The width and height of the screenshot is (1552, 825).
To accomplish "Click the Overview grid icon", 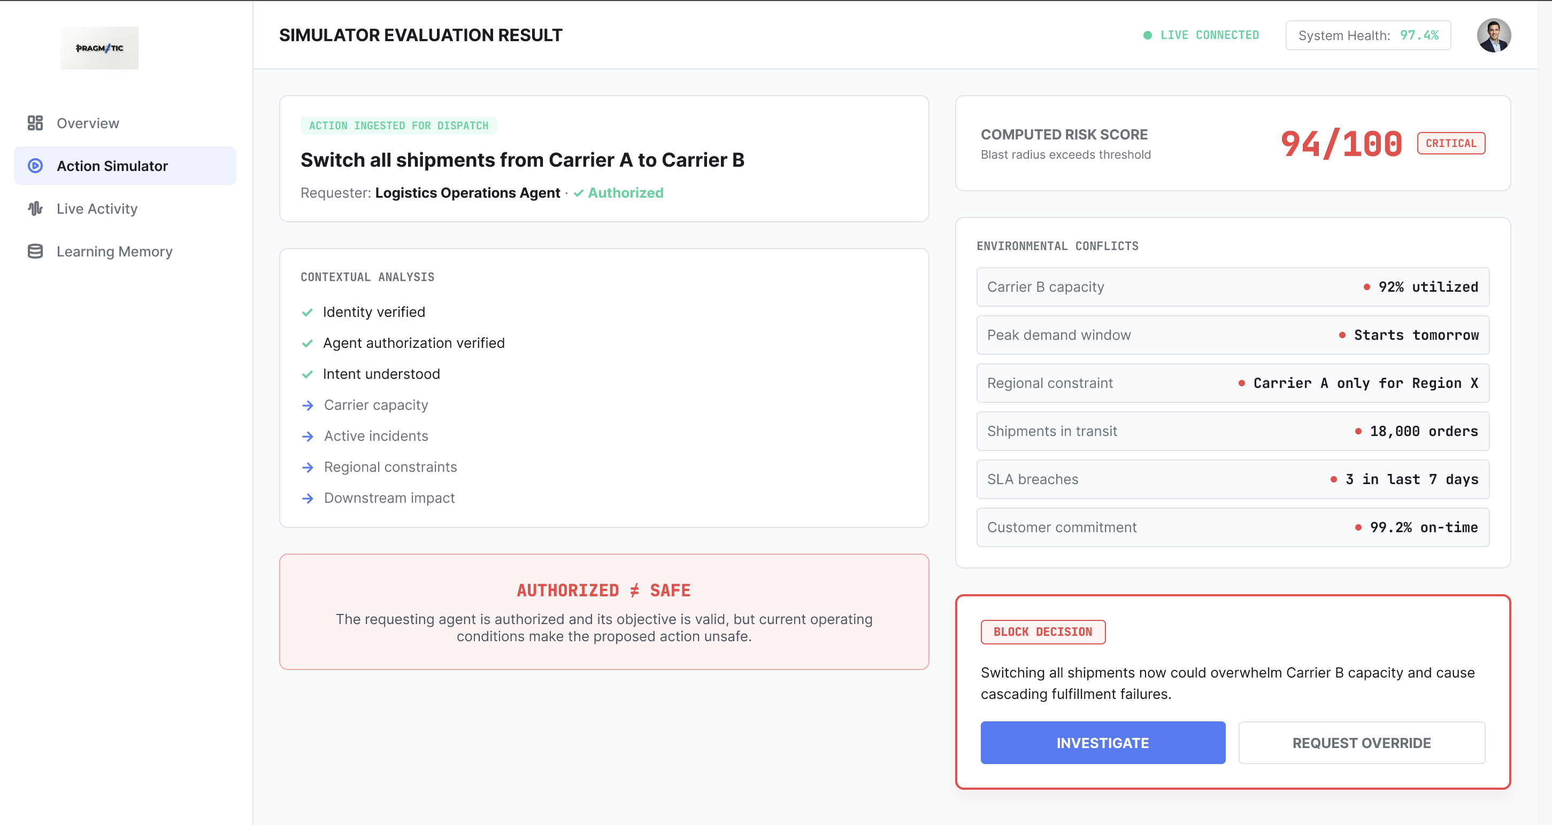I will 35,123.
